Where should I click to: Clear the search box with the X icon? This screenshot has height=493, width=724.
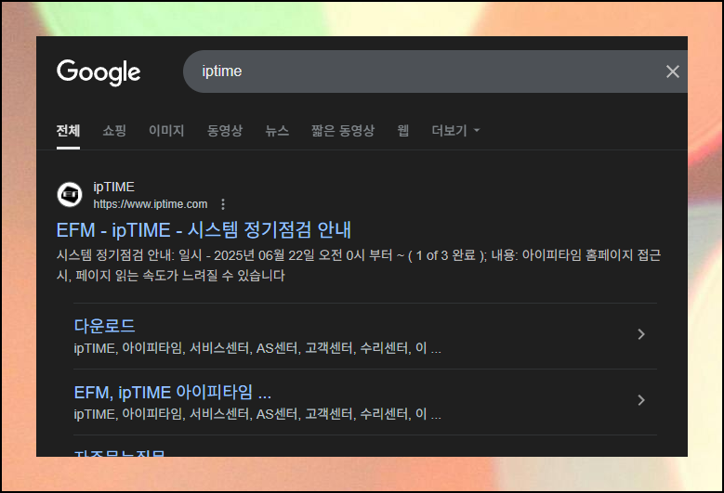(672, 71)
